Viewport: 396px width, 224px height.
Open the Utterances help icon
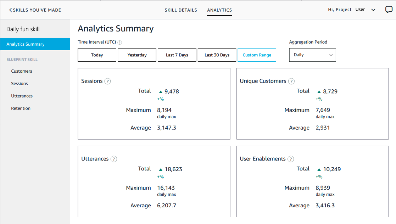(x=114, y=159)
